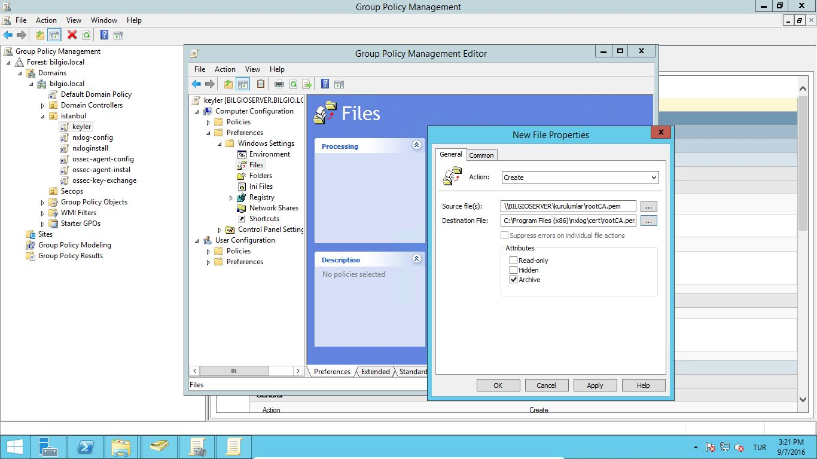Collapse the istanbul node in the tree

tap(42, 117)
